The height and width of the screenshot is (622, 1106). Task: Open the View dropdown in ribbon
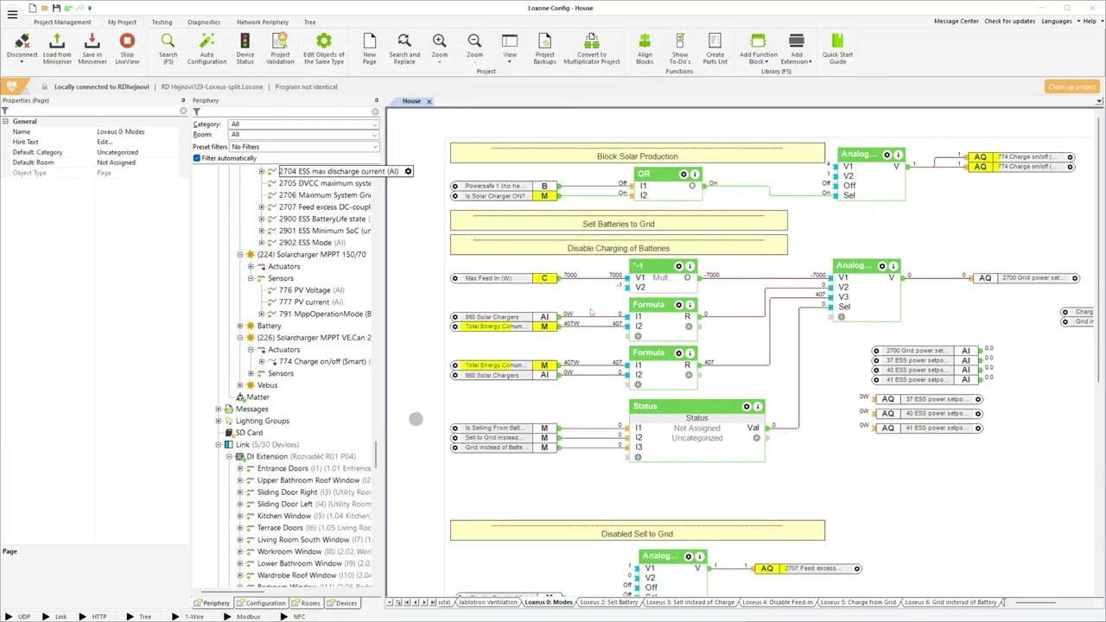coord(510,48)
